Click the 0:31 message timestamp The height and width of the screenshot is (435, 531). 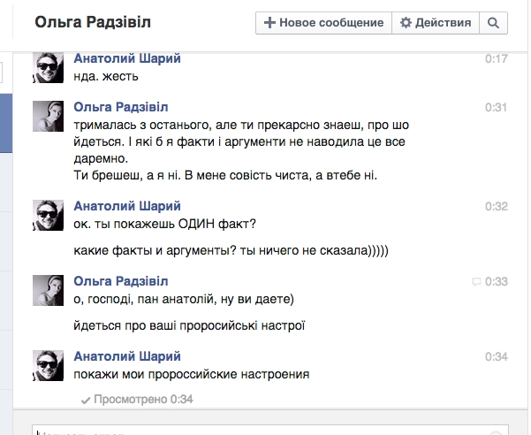coord(496,107)
